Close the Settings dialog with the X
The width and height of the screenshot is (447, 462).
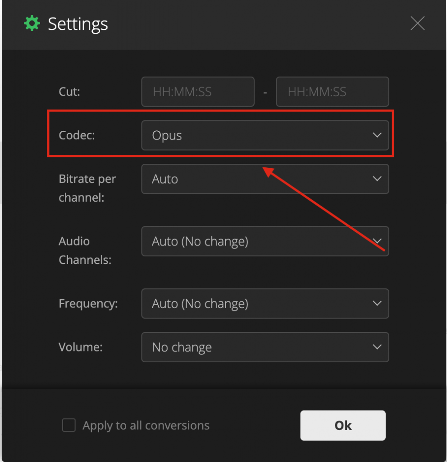pyautogui.click(x=418, y=23)
